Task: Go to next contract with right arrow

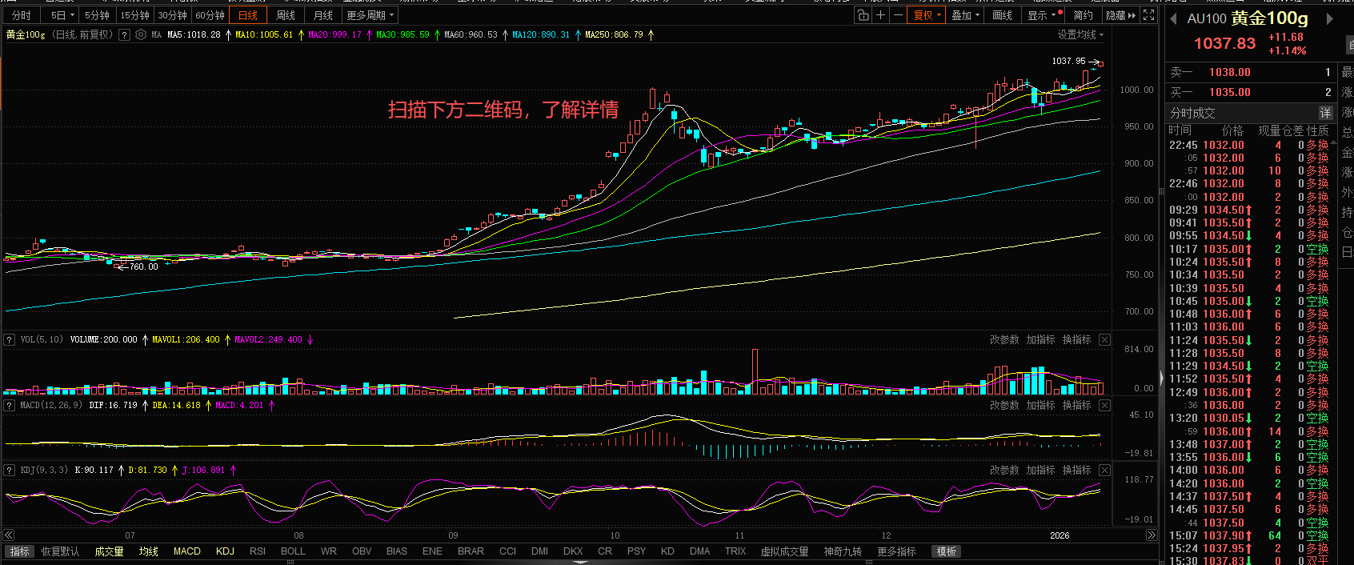Action: point(1330,19)
